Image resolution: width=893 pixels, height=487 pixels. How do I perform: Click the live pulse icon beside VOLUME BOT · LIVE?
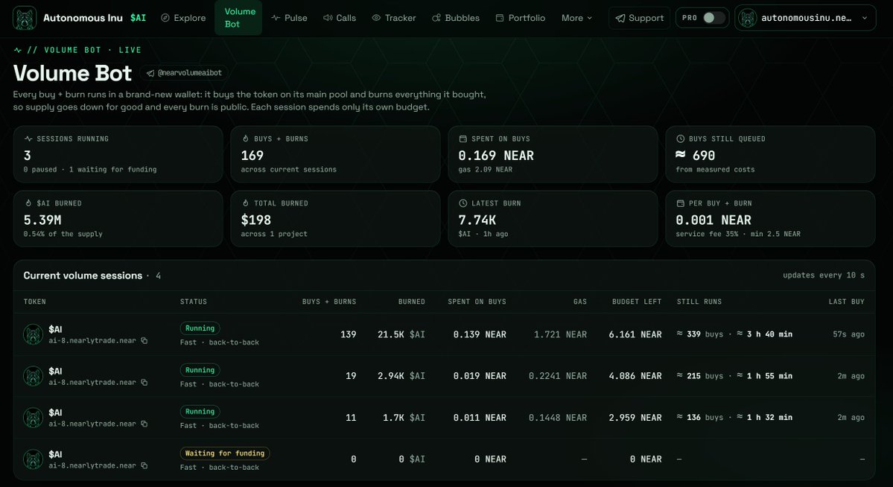coord(18,50)
